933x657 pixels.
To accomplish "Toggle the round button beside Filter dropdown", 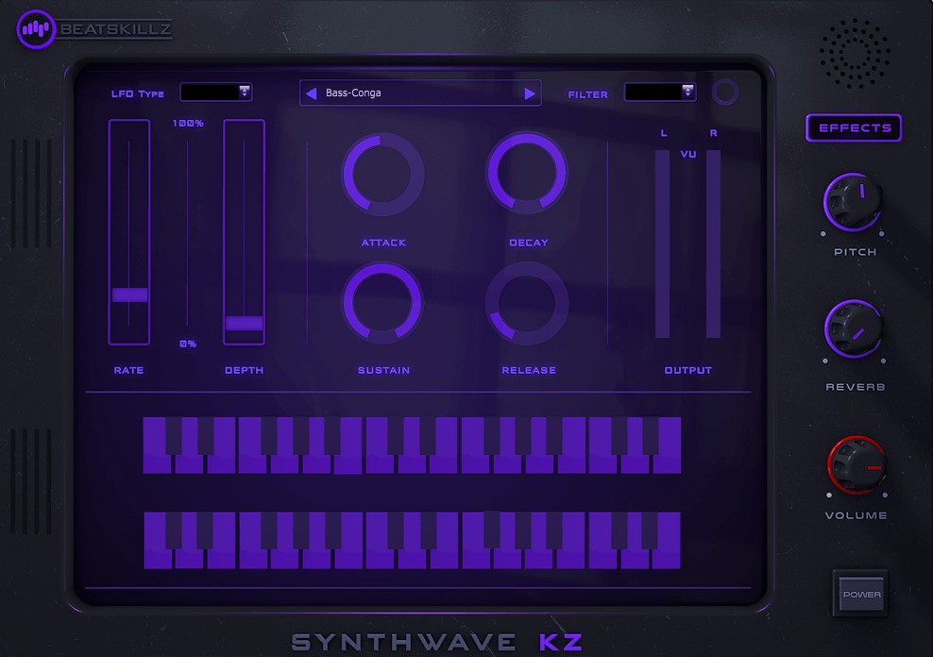I will point(725,93).
